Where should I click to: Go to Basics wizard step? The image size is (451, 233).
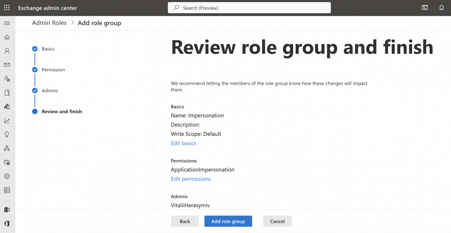(x=48, y=49)
